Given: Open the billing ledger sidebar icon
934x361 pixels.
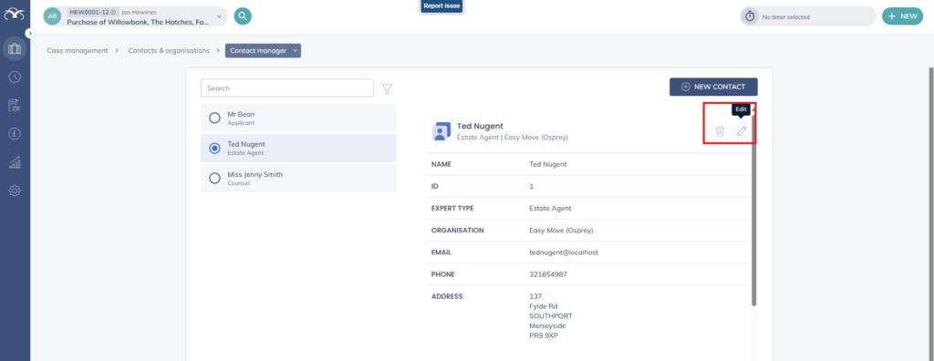Looking at the screenshot, I should (15, 106).
